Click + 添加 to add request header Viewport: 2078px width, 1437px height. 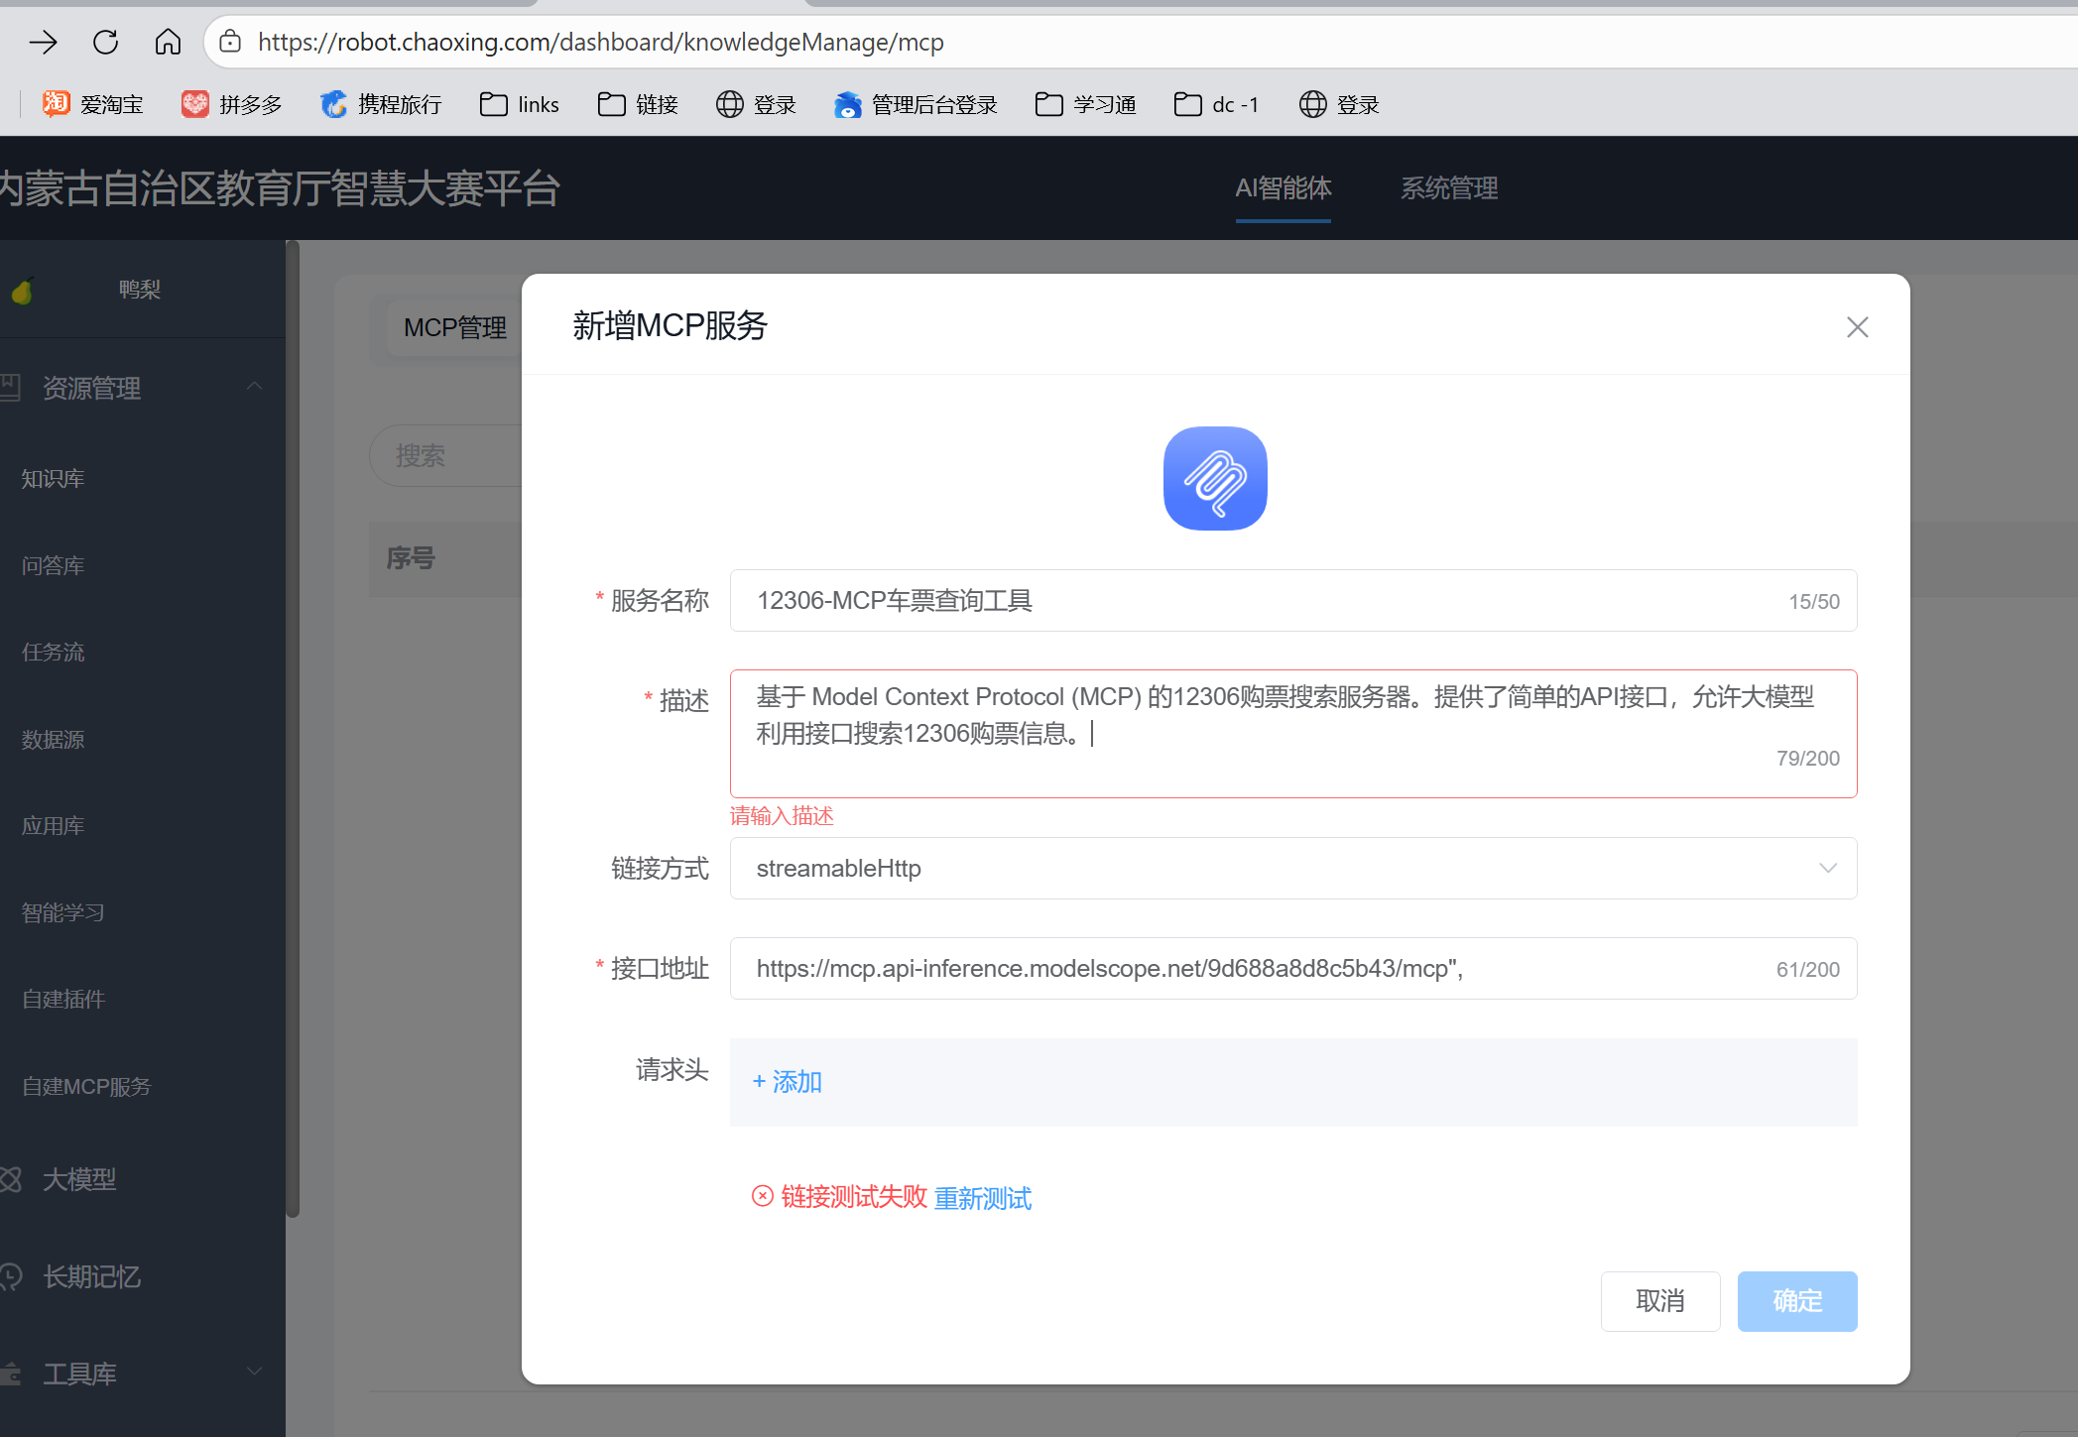click(x=788, y=1082)
